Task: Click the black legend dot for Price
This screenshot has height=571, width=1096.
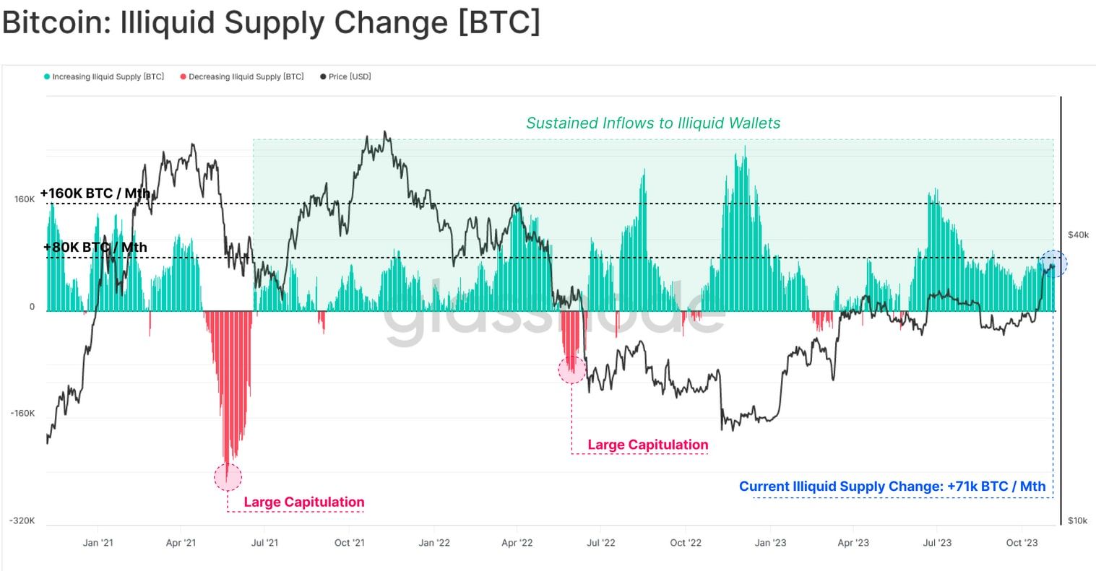Action: click(323, 77)
